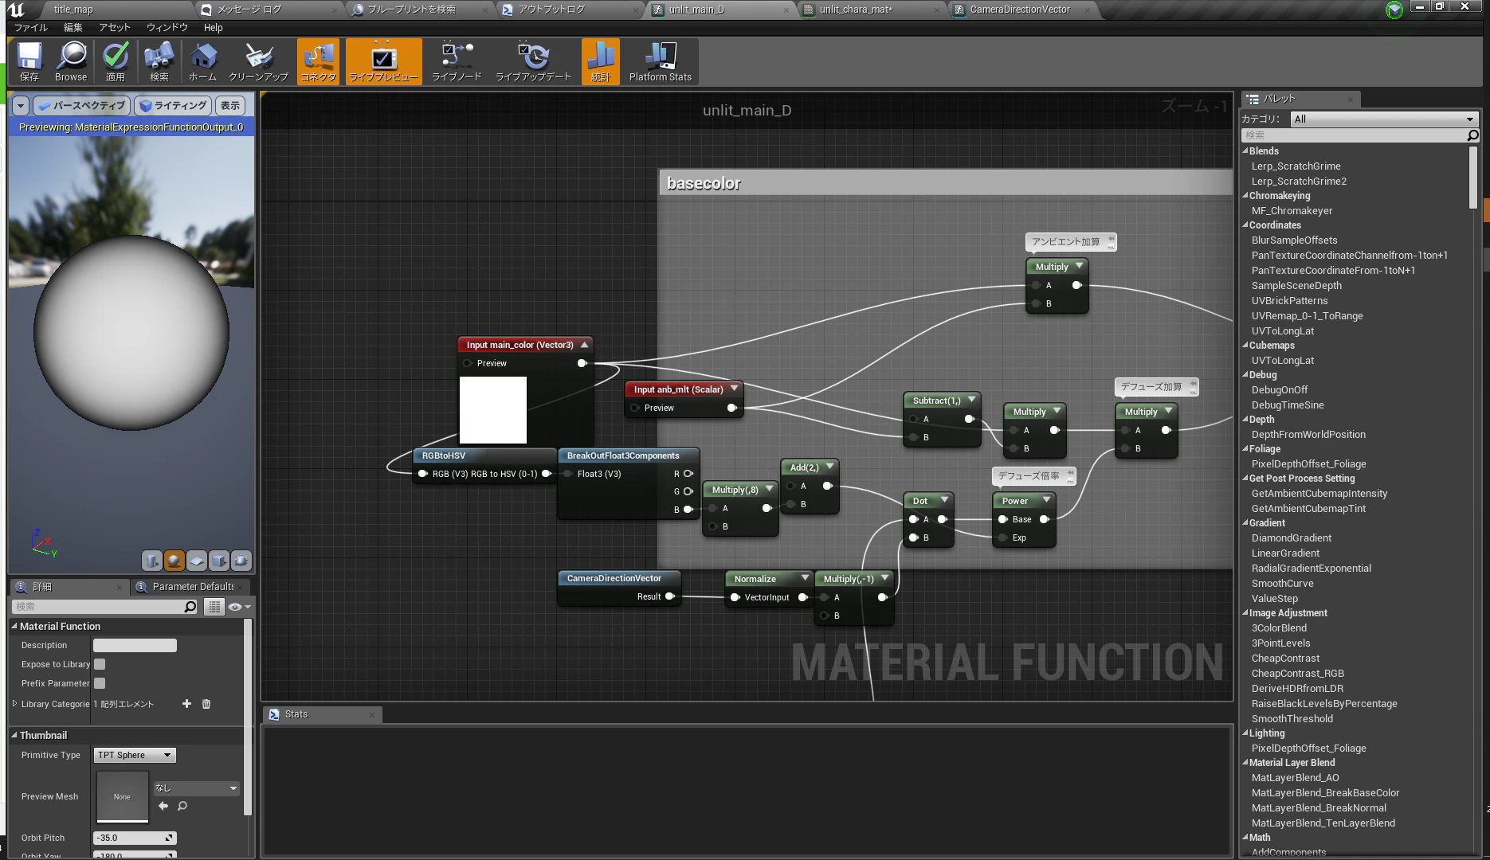Open details view options eye dropdown
Screen dimensions: 1490x860
(239, 607)
